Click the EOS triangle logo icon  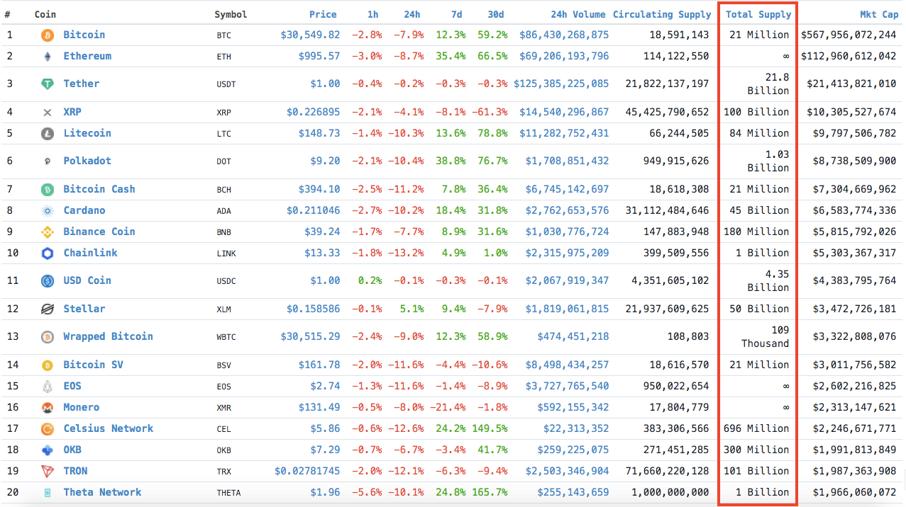[x=48, y=386]
